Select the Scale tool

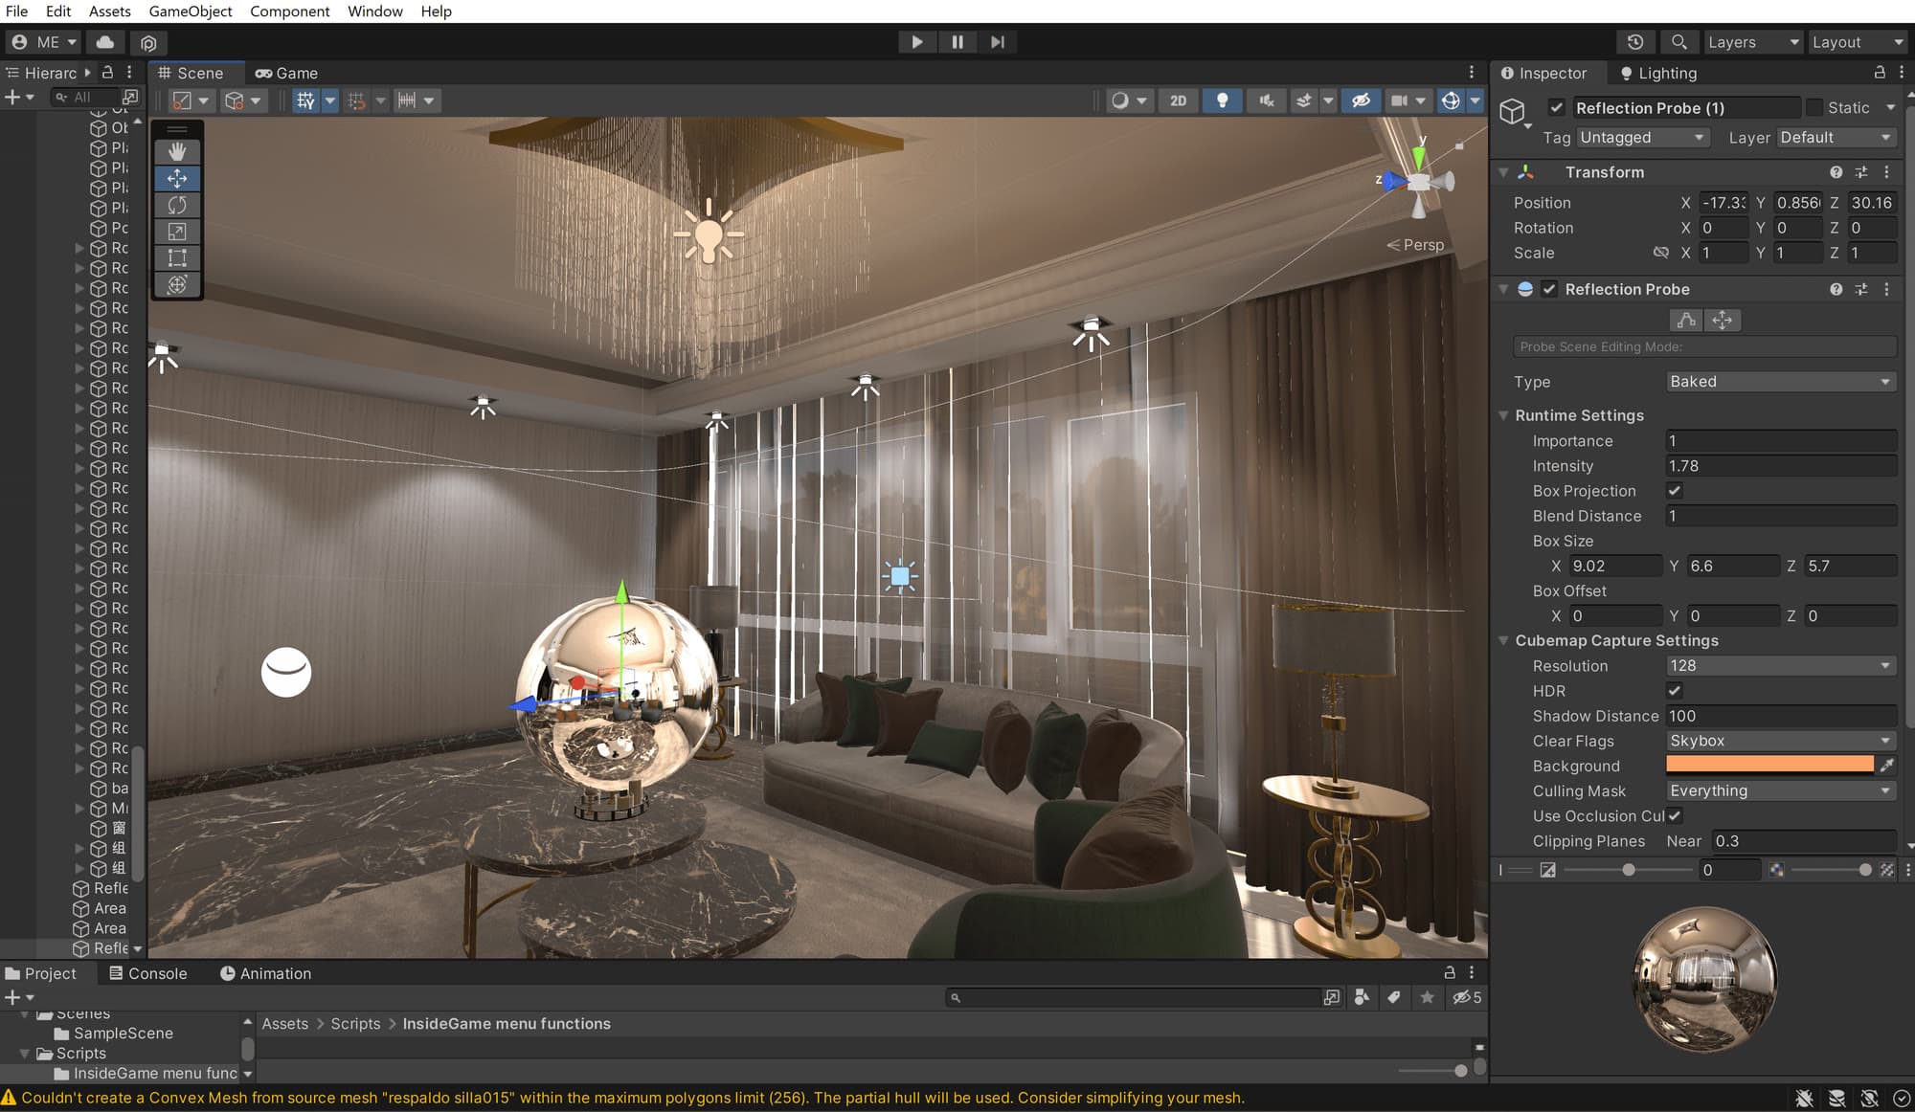pyautogui.click(x=177, y=232)
